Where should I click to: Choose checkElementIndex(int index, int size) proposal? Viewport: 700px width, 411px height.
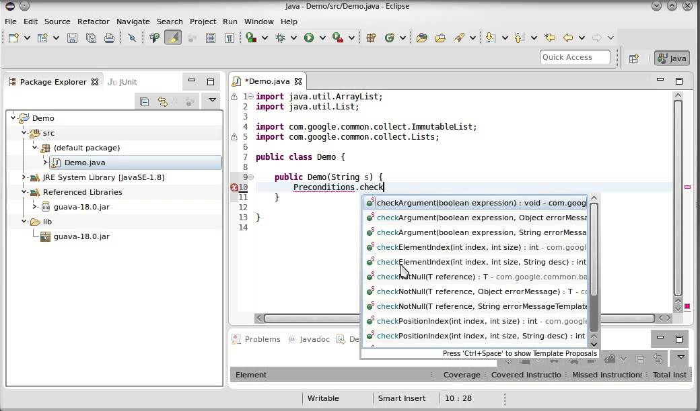tap(477, 247)
